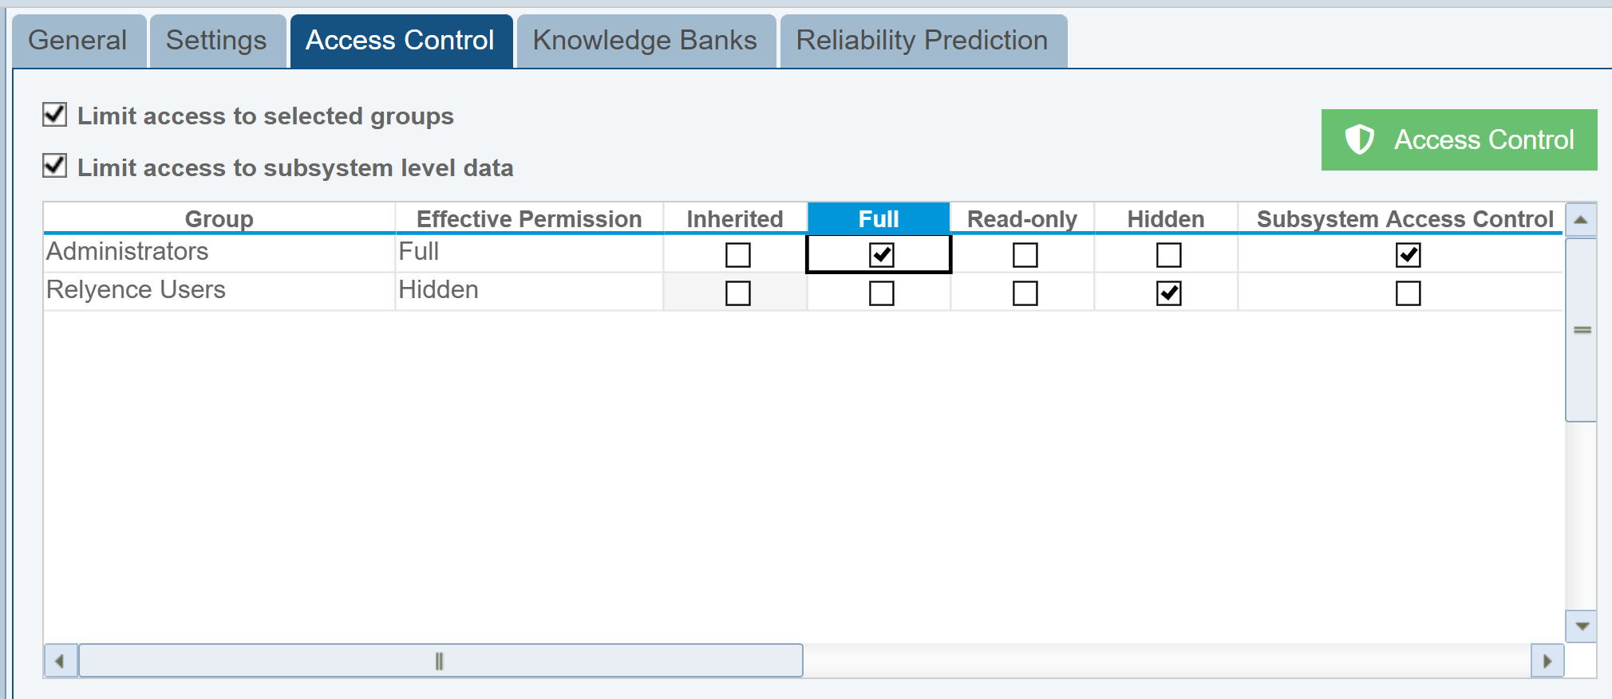Viewport: 1612px width, 699px height.
Task: Uncheck Hidden for Relyence Users
Action: point(1168,293)
